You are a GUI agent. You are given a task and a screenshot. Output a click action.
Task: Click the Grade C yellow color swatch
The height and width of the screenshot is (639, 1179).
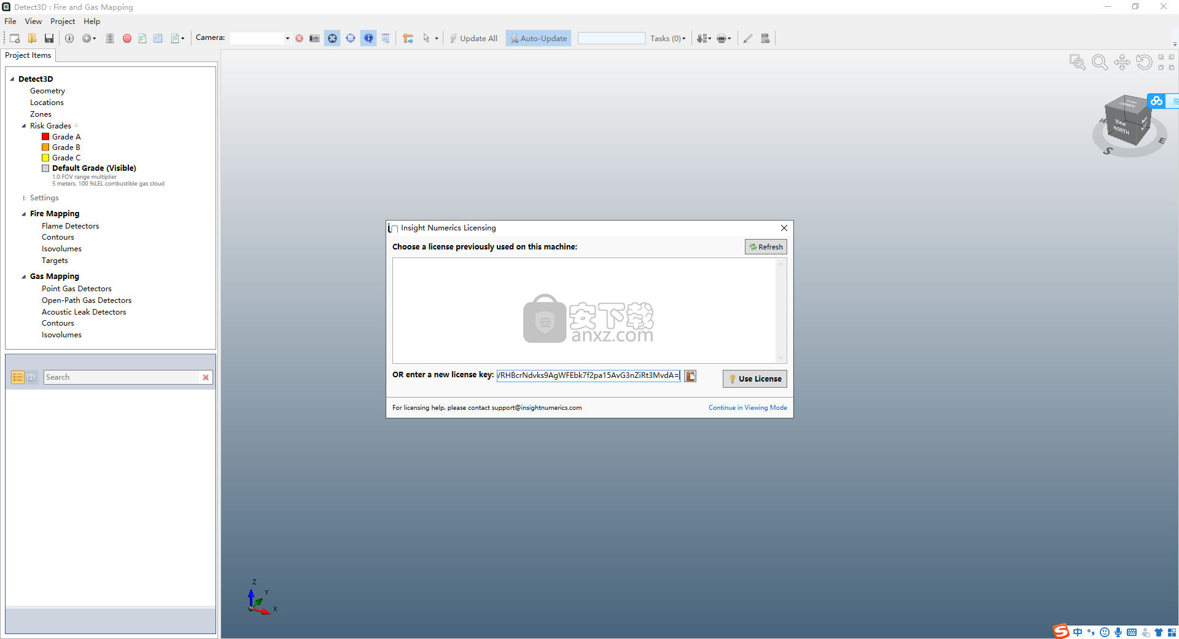coord(45,157)
